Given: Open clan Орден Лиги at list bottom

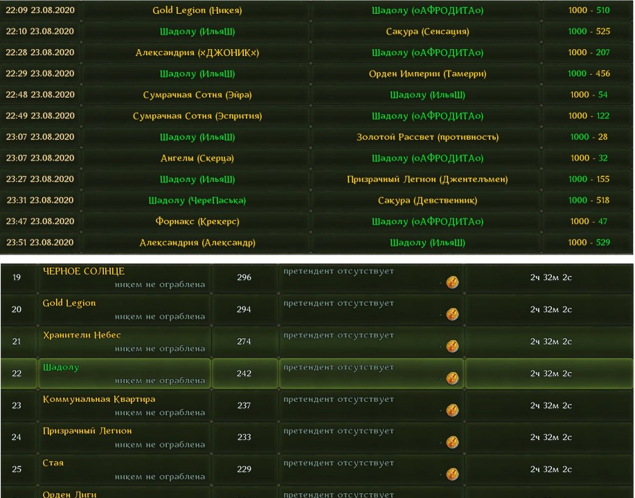Looking at the screenshot, I should 70,494.
